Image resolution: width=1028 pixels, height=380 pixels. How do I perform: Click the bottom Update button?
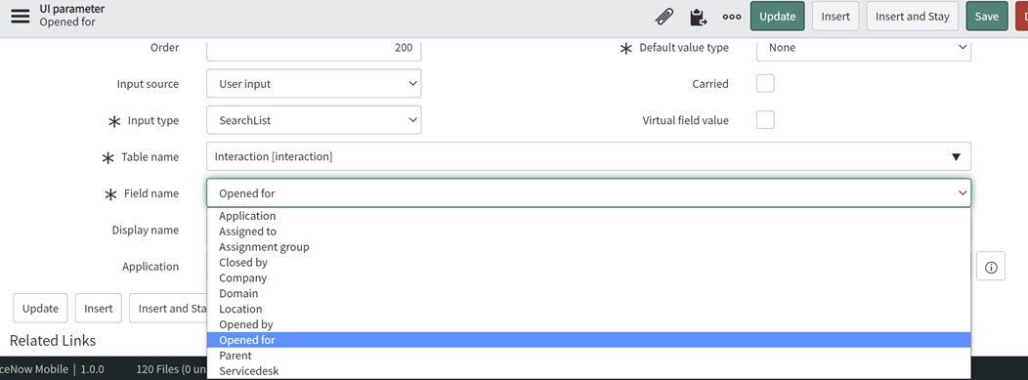(x=40, y=308)
